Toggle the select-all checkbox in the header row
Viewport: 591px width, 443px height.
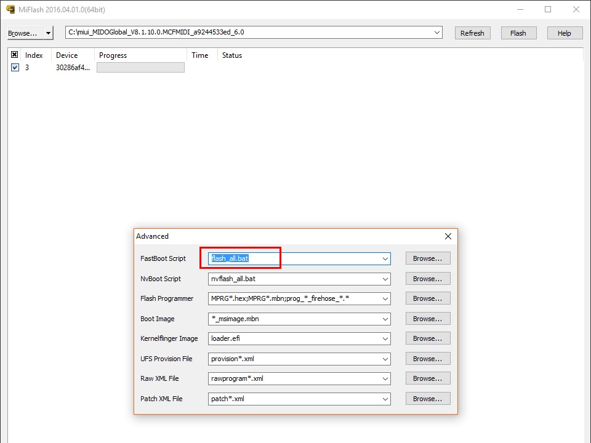click(14, 55)
